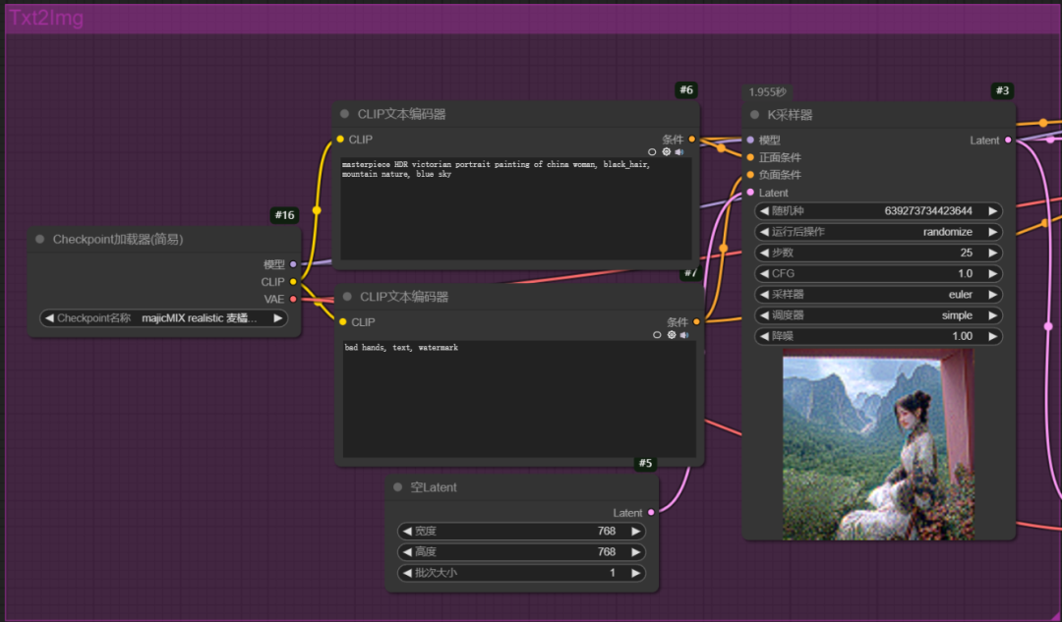Screen dimensions: 1062x622
Task: Increase 宽度 using its right arrow
Action: click(635, 532)
